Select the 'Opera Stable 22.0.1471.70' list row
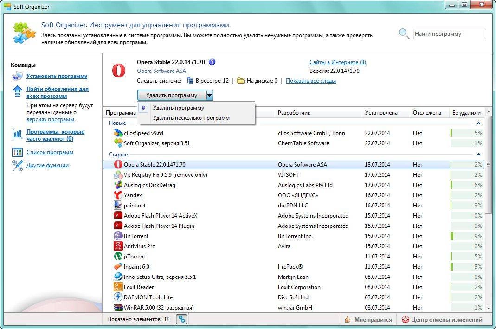The image size is (496, 329). (294, 164)
